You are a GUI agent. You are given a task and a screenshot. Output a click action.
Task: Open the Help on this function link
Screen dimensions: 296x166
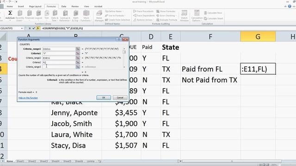28,98
